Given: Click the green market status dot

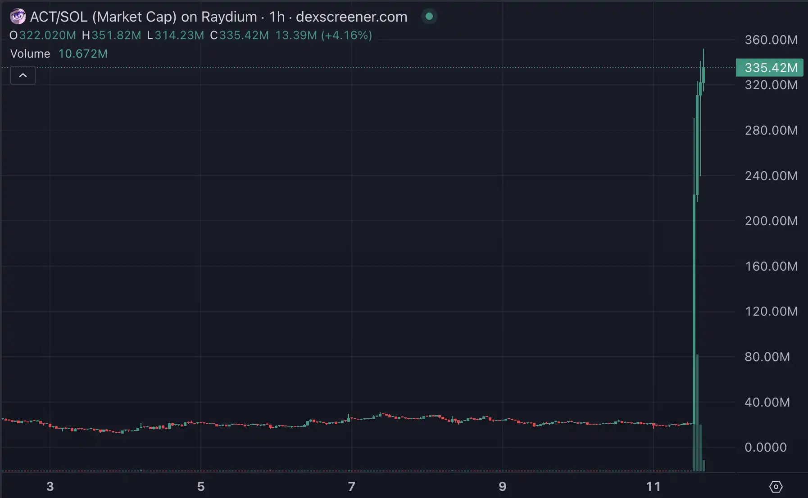Looking at the screenshot, I should [x=429, y=17].
